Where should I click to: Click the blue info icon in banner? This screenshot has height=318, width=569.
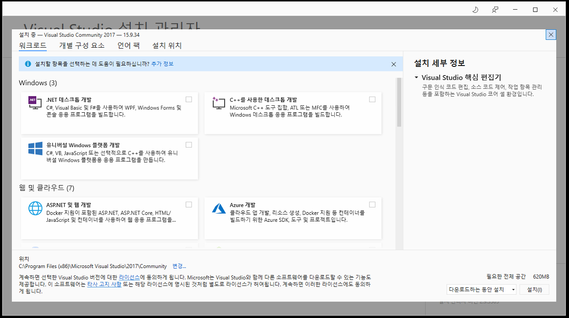point(28,64)
